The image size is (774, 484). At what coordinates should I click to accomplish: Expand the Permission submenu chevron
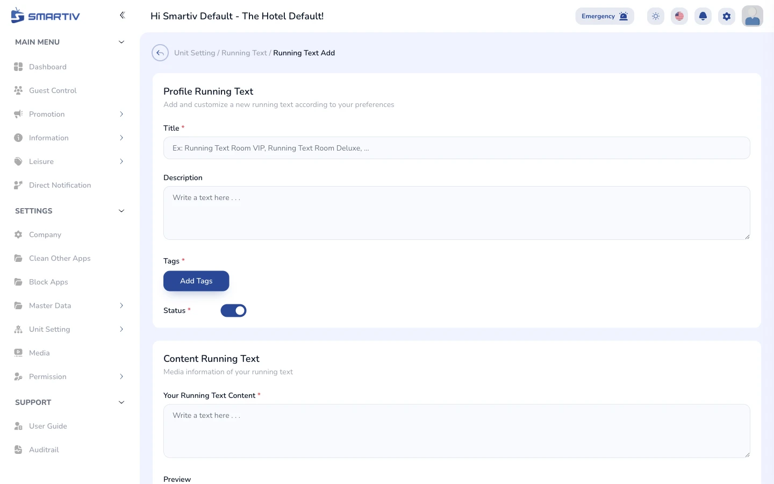(x=121, y=376)
